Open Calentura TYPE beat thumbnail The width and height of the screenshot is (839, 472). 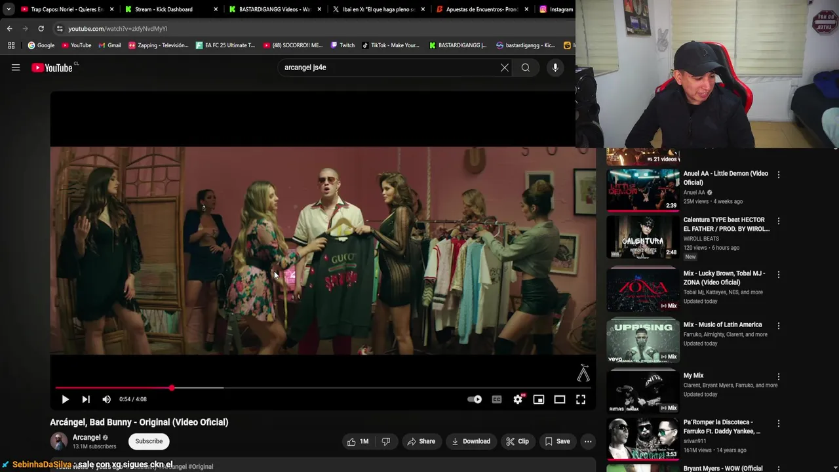643,237
